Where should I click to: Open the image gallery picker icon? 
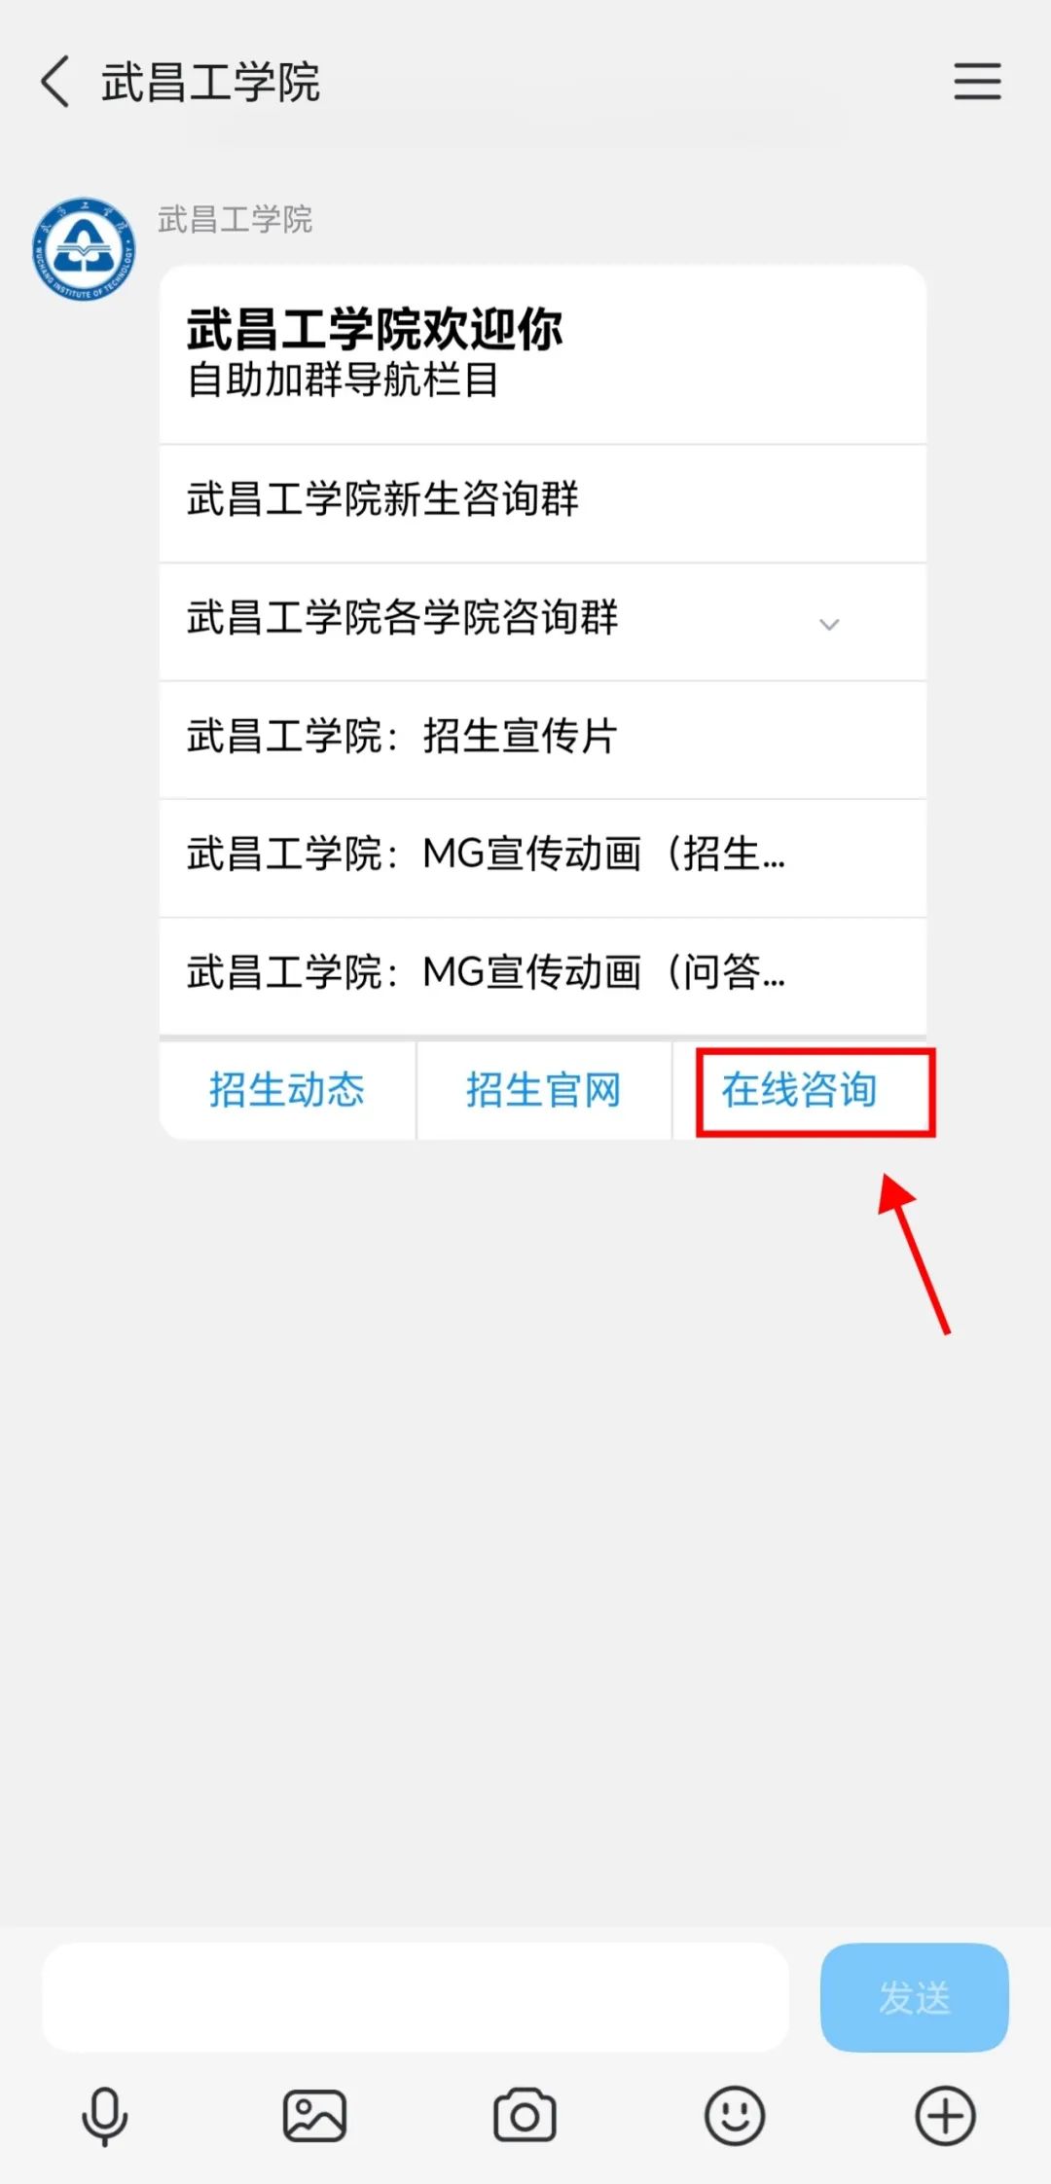(314, 2116)
